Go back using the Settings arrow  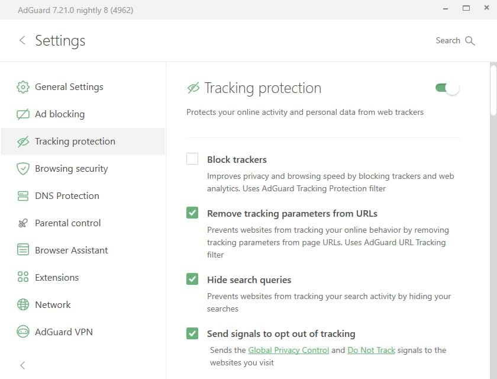click(x=22, y=40)
